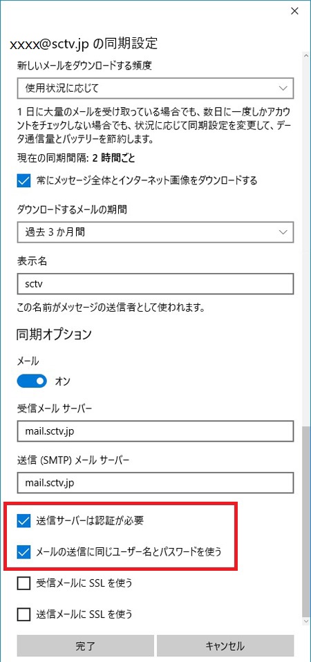Image resolution: width=311 pixels, height=662 pixels.
Task: Close the sync settings dialog with X
Action: click(295, 11)
